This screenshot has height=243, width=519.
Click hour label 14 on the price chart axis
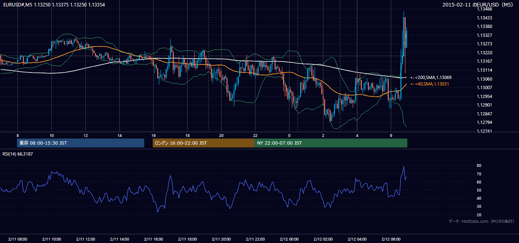pos(119,135)
